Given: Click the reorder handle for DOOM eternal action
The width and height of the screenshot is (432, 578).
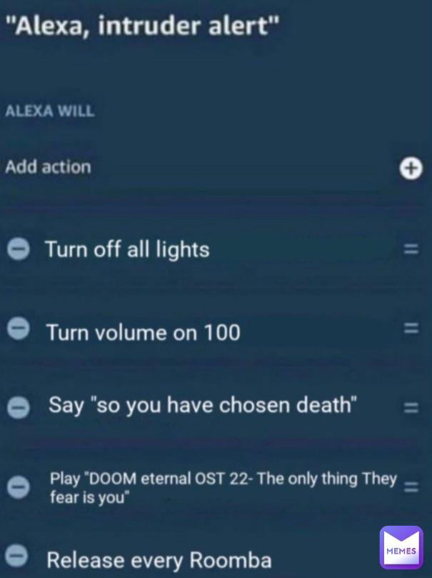Looking at the screenshot, I should 411,487.
